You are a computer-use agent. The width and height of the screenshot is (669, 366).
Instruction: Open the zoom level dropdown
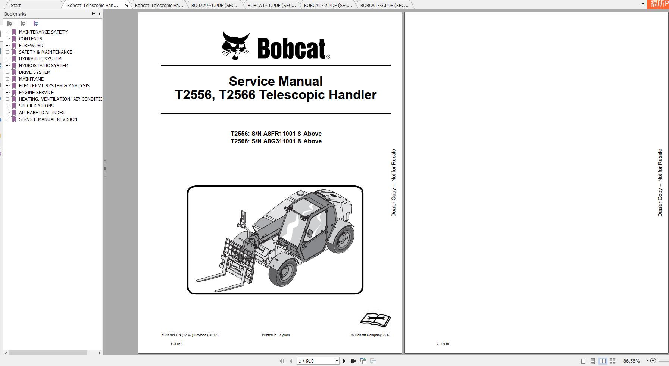click(647, 361)
